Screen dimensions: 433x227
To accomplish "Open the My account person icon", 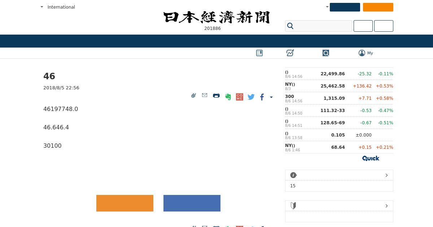I will click(x=362, y=53).
